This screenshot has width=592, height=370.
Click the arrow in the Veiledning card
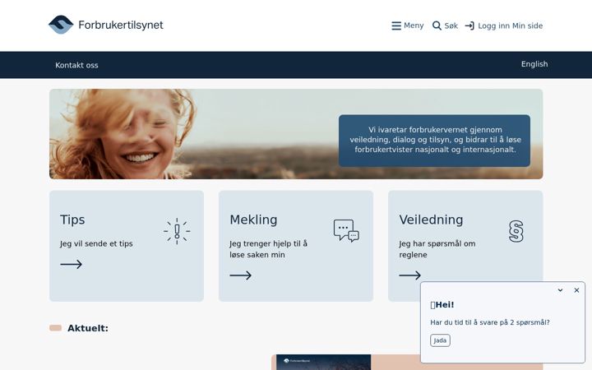410,275
